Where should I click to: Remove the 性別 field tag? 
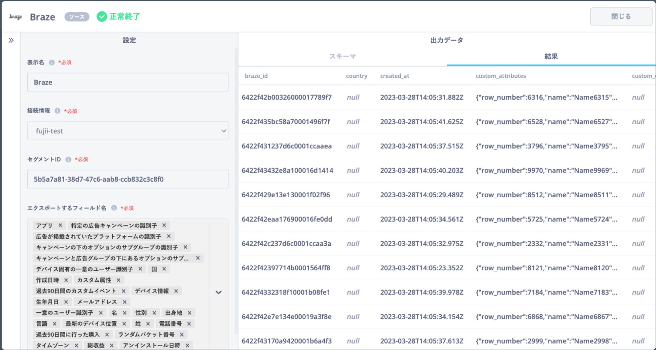pos(154,313)
